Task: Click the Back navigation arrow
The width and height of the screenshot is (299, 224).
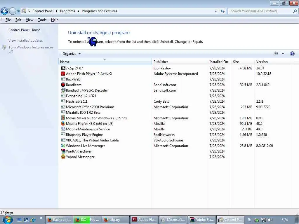Action: 4,11
